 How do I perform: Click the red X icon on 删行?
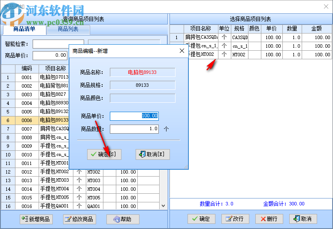point(263,219)
